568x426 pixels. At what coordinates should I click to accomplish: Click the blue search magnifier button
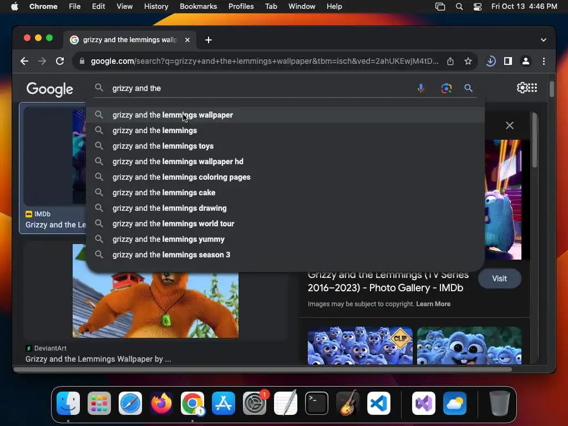pos(468,88)
